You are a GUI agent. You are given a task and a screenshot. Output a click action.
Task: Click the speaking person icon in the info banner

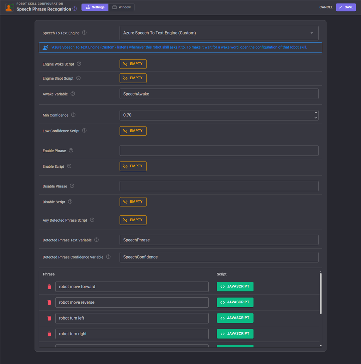coord(45,47)
